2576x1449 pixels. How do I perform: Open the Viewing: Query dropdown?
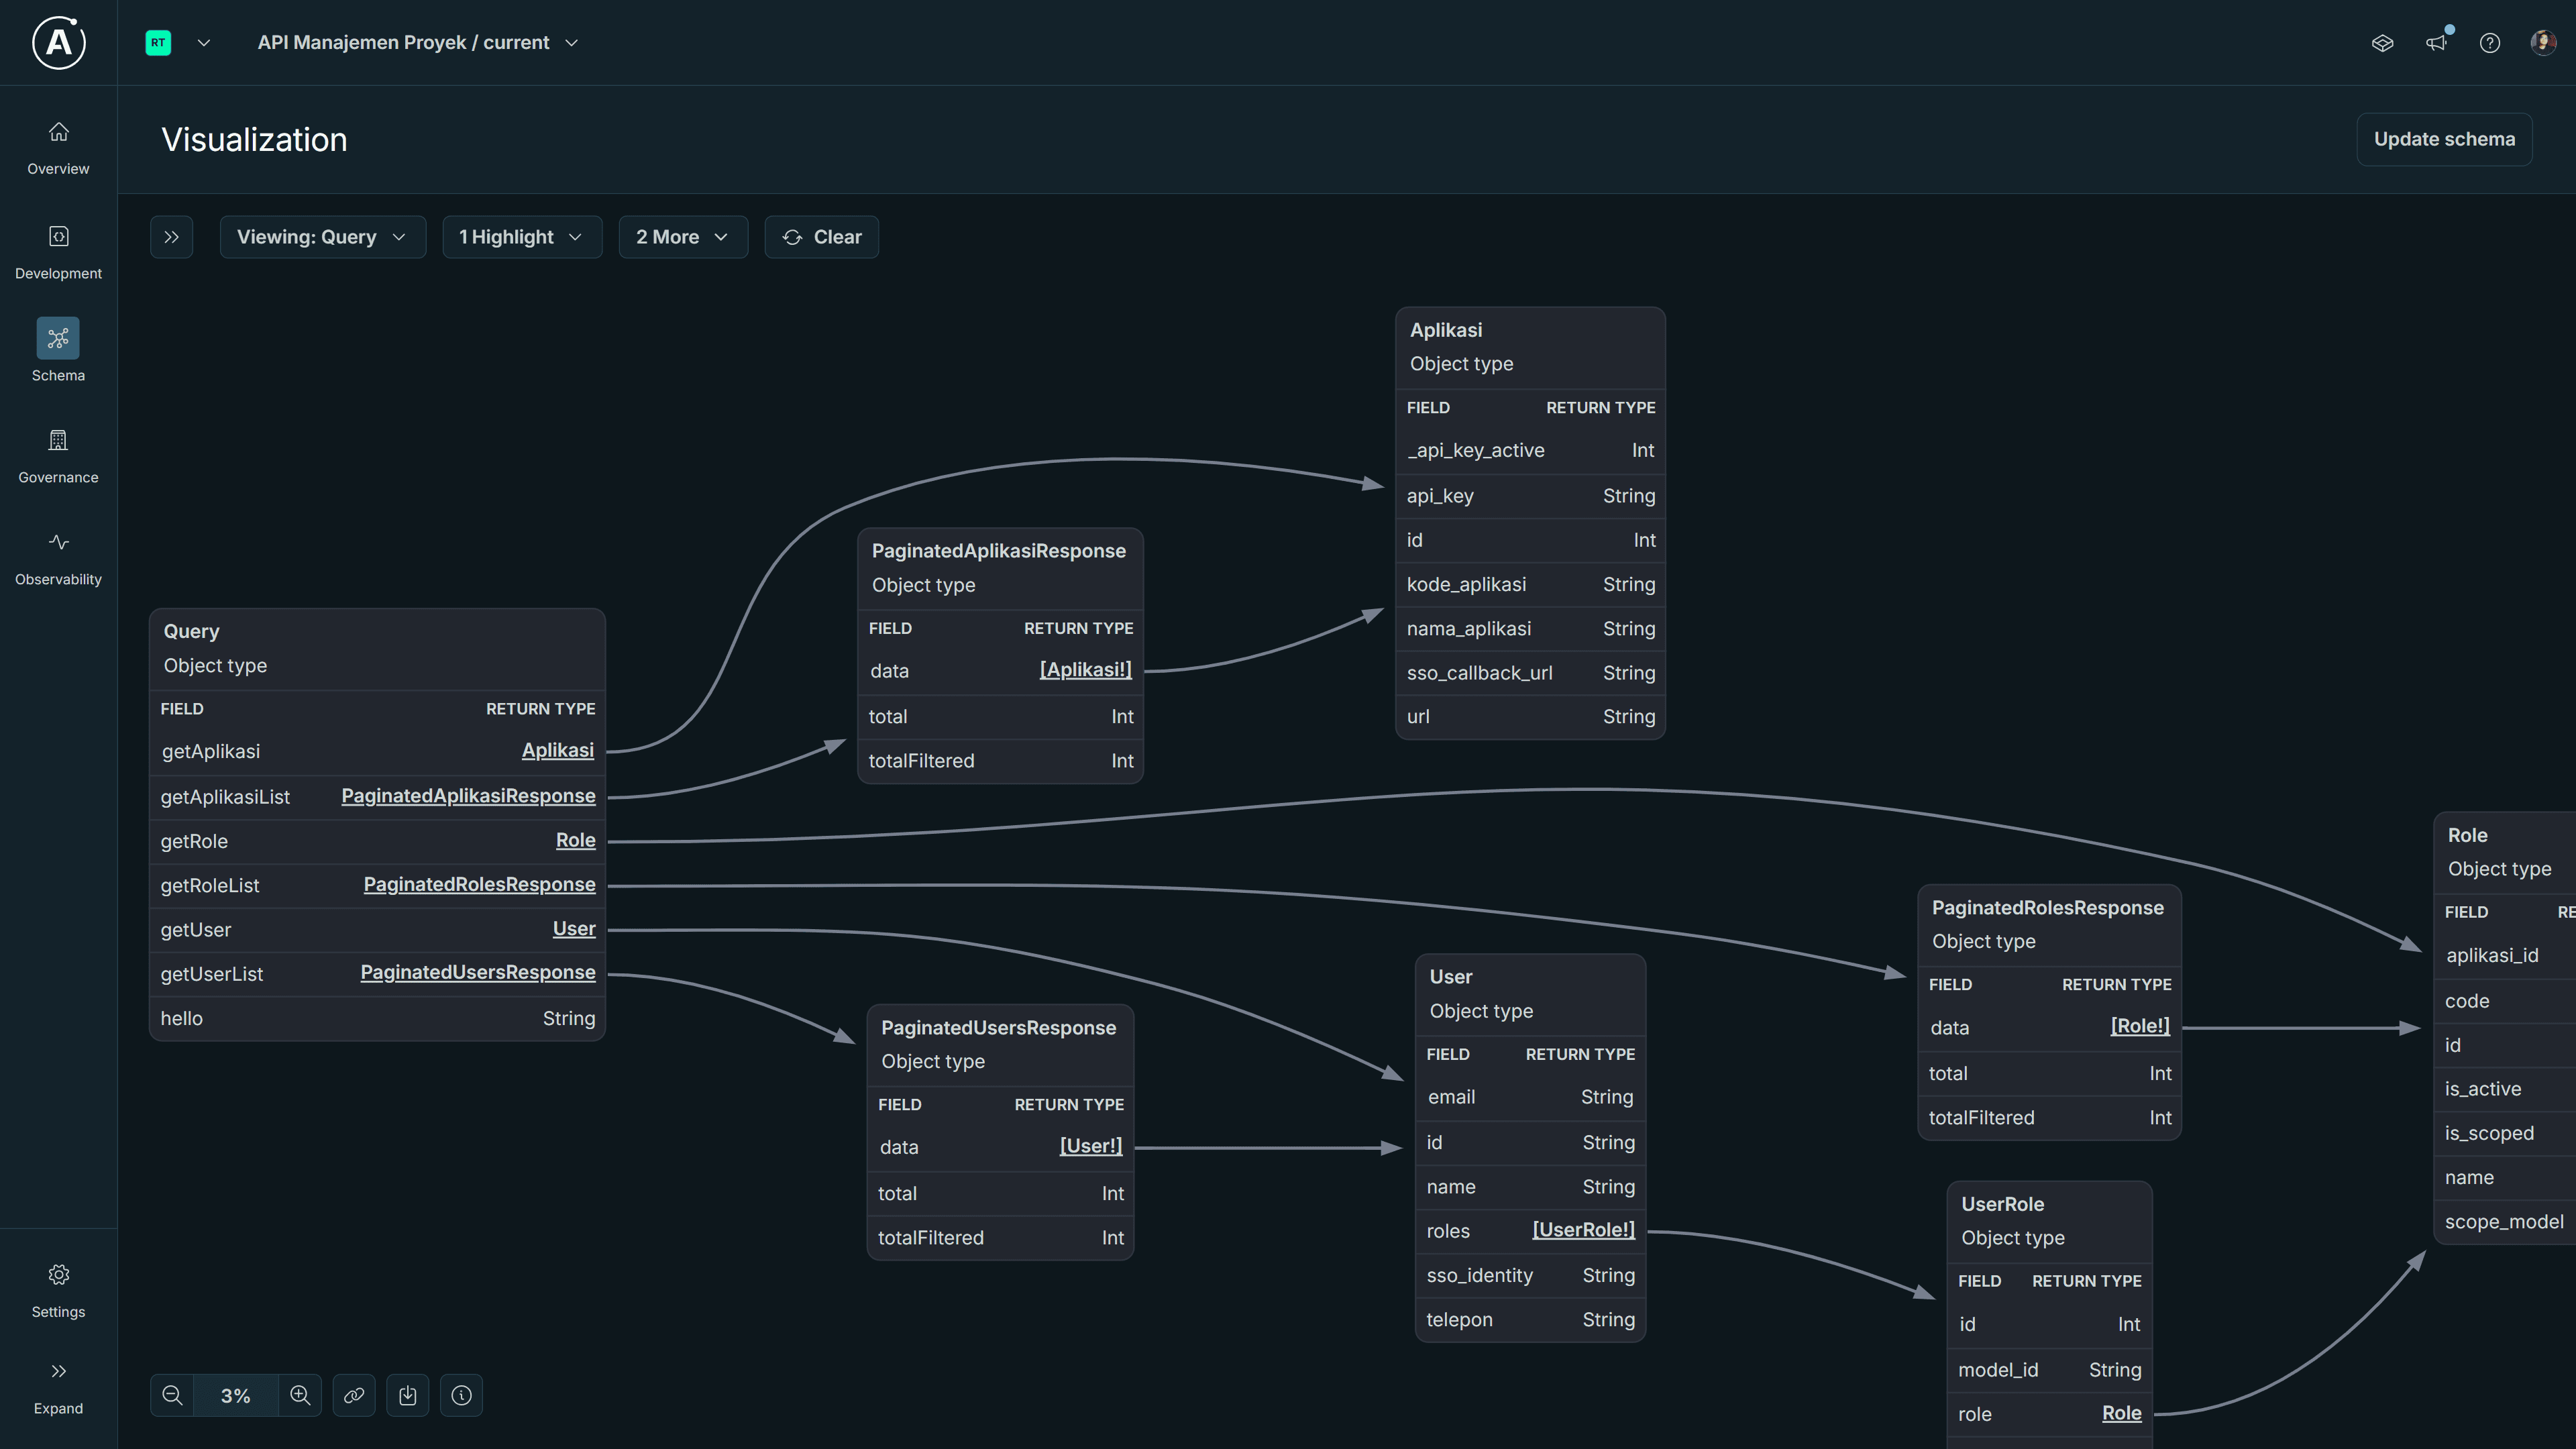(322, 237)
